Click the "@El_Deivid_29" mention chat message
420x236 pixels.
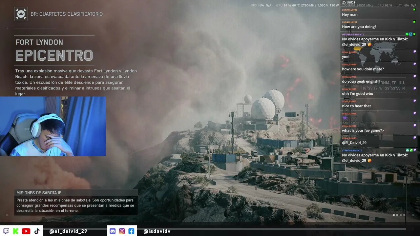[354, 143]
